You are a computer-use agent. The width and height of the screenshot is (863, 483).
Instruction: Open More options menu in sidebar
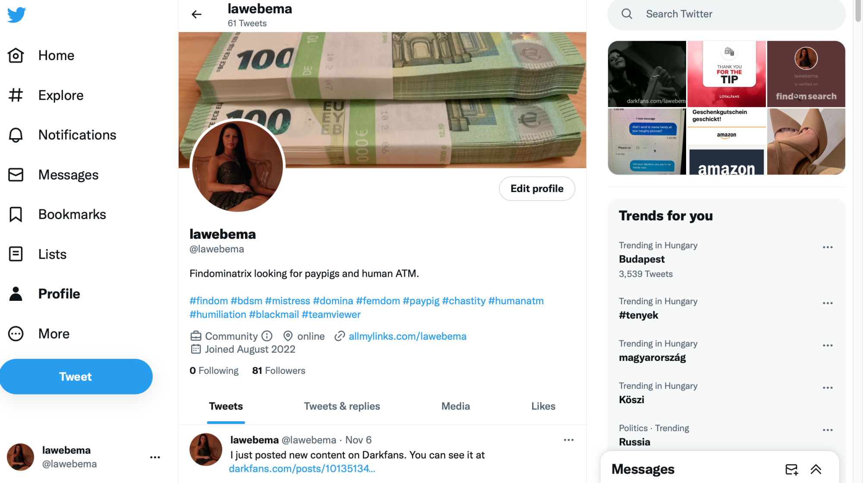pyautogui.click(x=16, y=334)
